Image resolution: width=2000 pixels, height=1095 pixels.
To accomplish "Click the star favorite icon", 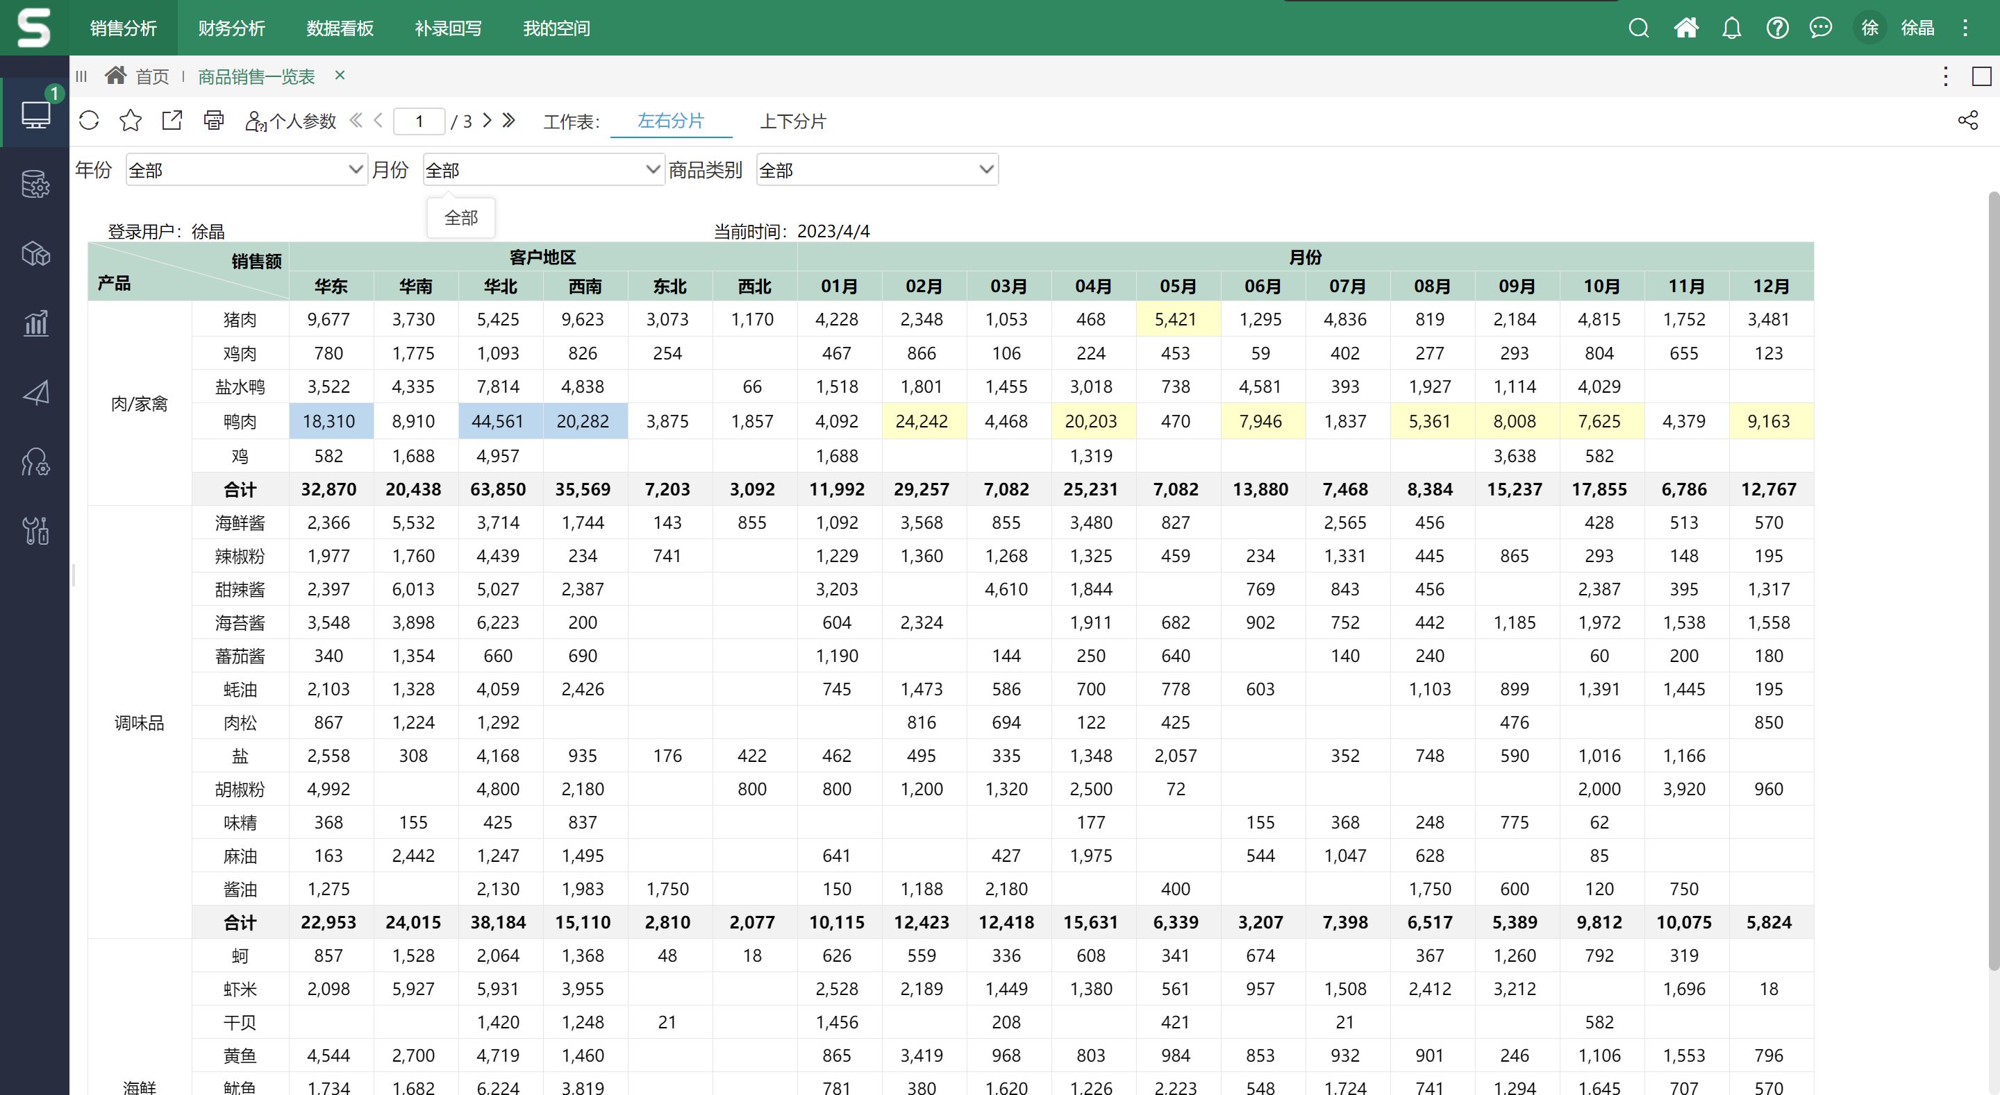I will coord(131,120).
